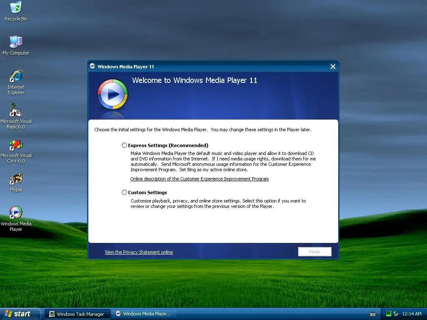The height and width of the screenshot is (320, 427).
Task: Close the Windows Media Player 11 dialog
Action: click(333, 66)
